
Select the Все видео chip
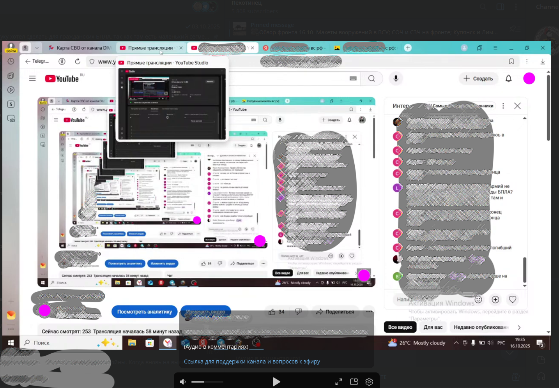point(400,327)
